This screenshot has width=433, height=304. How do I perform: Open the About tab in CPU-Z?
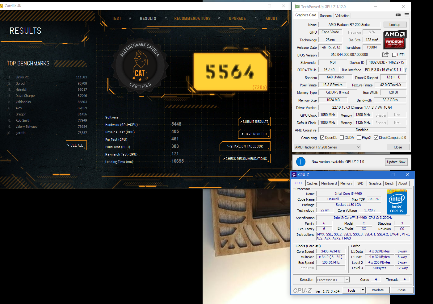pyautogui.click(x=403, y=183)
